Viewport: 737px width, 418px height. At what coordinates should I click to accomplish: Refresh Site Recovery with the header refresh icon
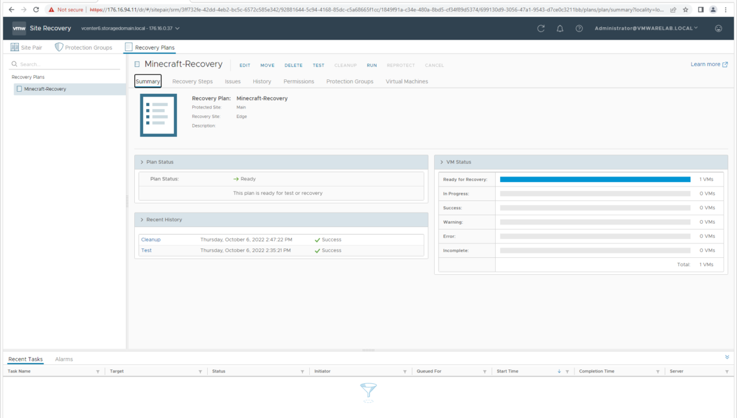pyautogui.click(x=541, y=28)
